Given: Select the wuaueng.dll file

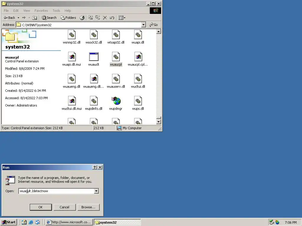Looking at the screenshot, I should [72, 81].
